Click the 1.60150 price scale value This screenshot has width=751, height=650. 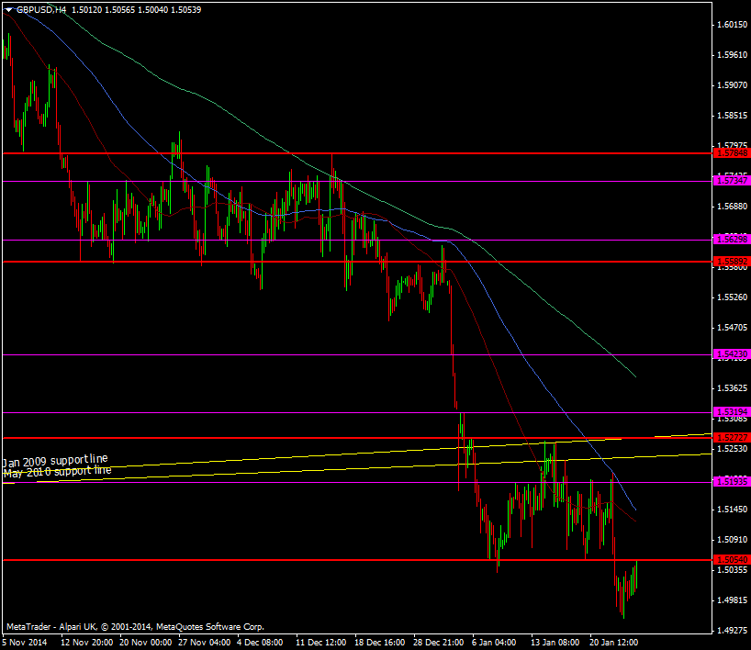click(x=732, y=25)
